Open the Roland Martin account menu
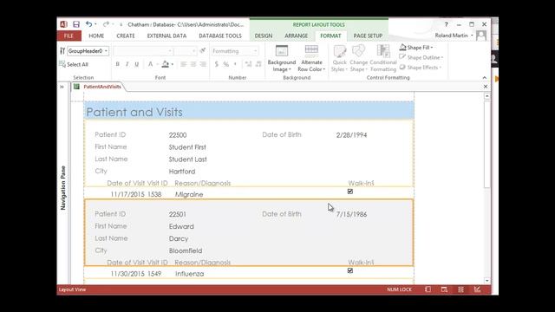This screenshot has width=555, height=312. point(454,36)
